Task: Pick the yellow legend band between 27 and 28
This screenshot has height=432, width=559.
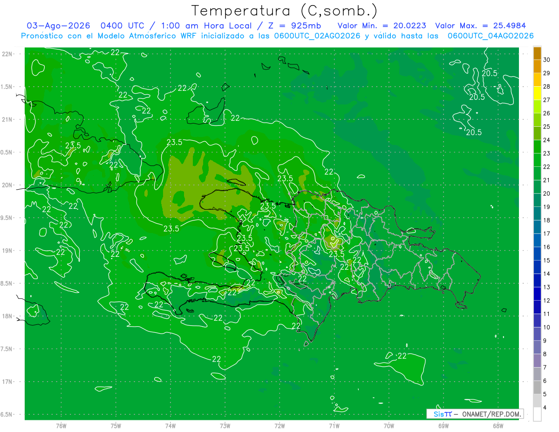Action: 537,93
